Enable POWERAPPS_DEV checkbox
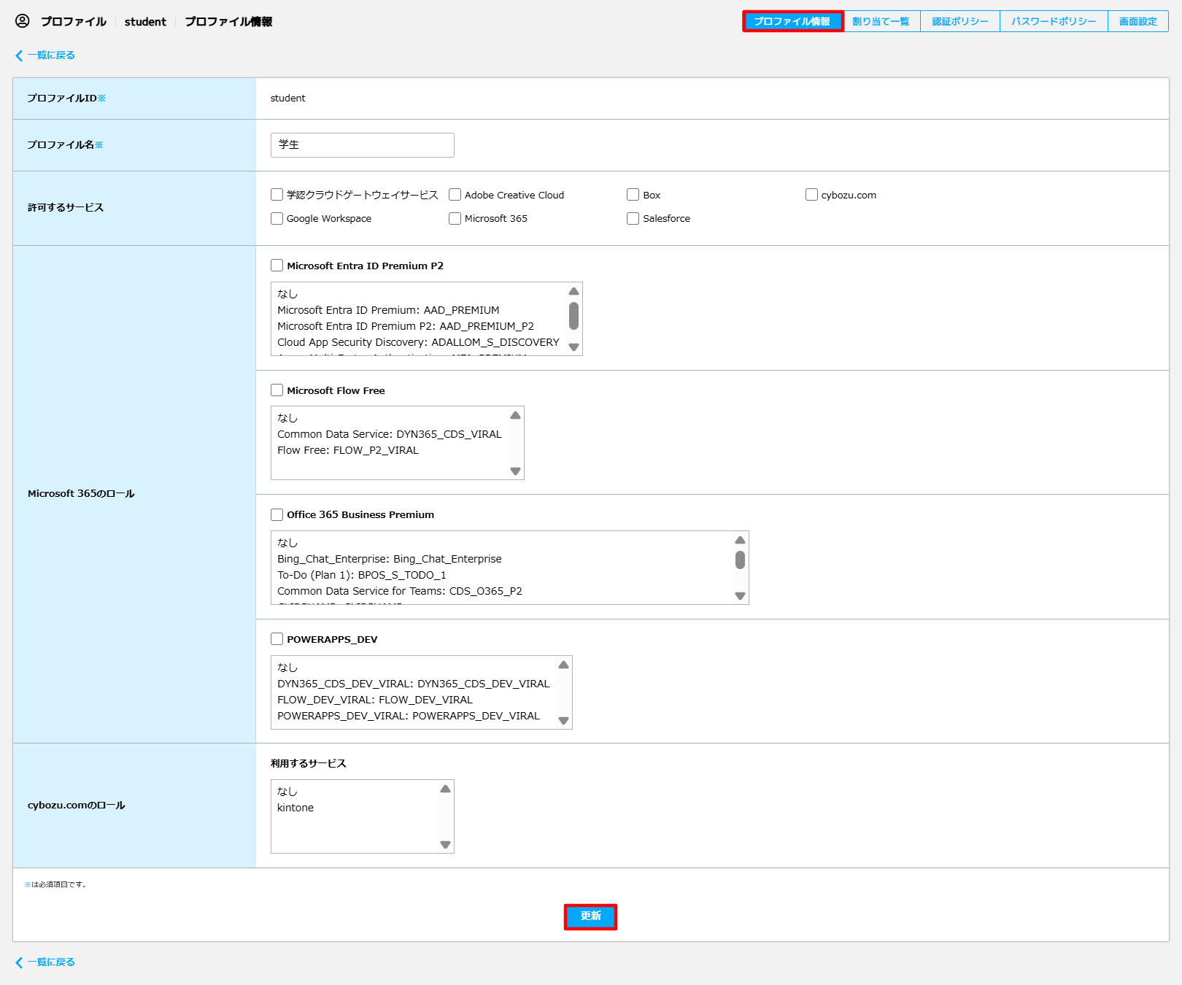This screenshot has width=1182, height=985. pyautogui.click(x=277, y=639)
